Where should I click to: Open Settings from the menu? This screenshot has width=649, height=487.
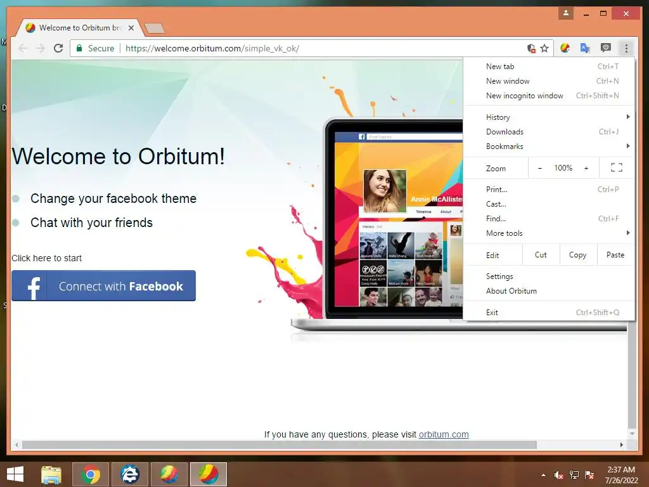tap(549, 276)
